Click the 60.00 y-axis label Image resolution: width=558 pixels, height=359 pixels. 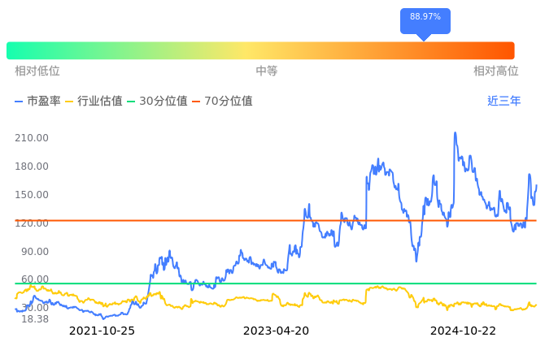tap(35, 279)
